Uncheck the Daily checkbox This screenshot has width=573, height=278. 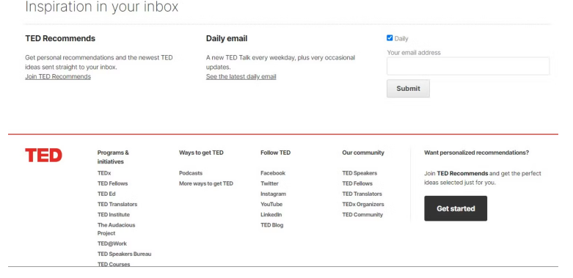(390, 38)
